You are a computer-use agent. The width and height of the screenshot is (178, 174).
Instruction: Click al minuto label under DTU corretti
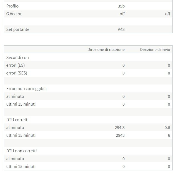pos(15,128)
